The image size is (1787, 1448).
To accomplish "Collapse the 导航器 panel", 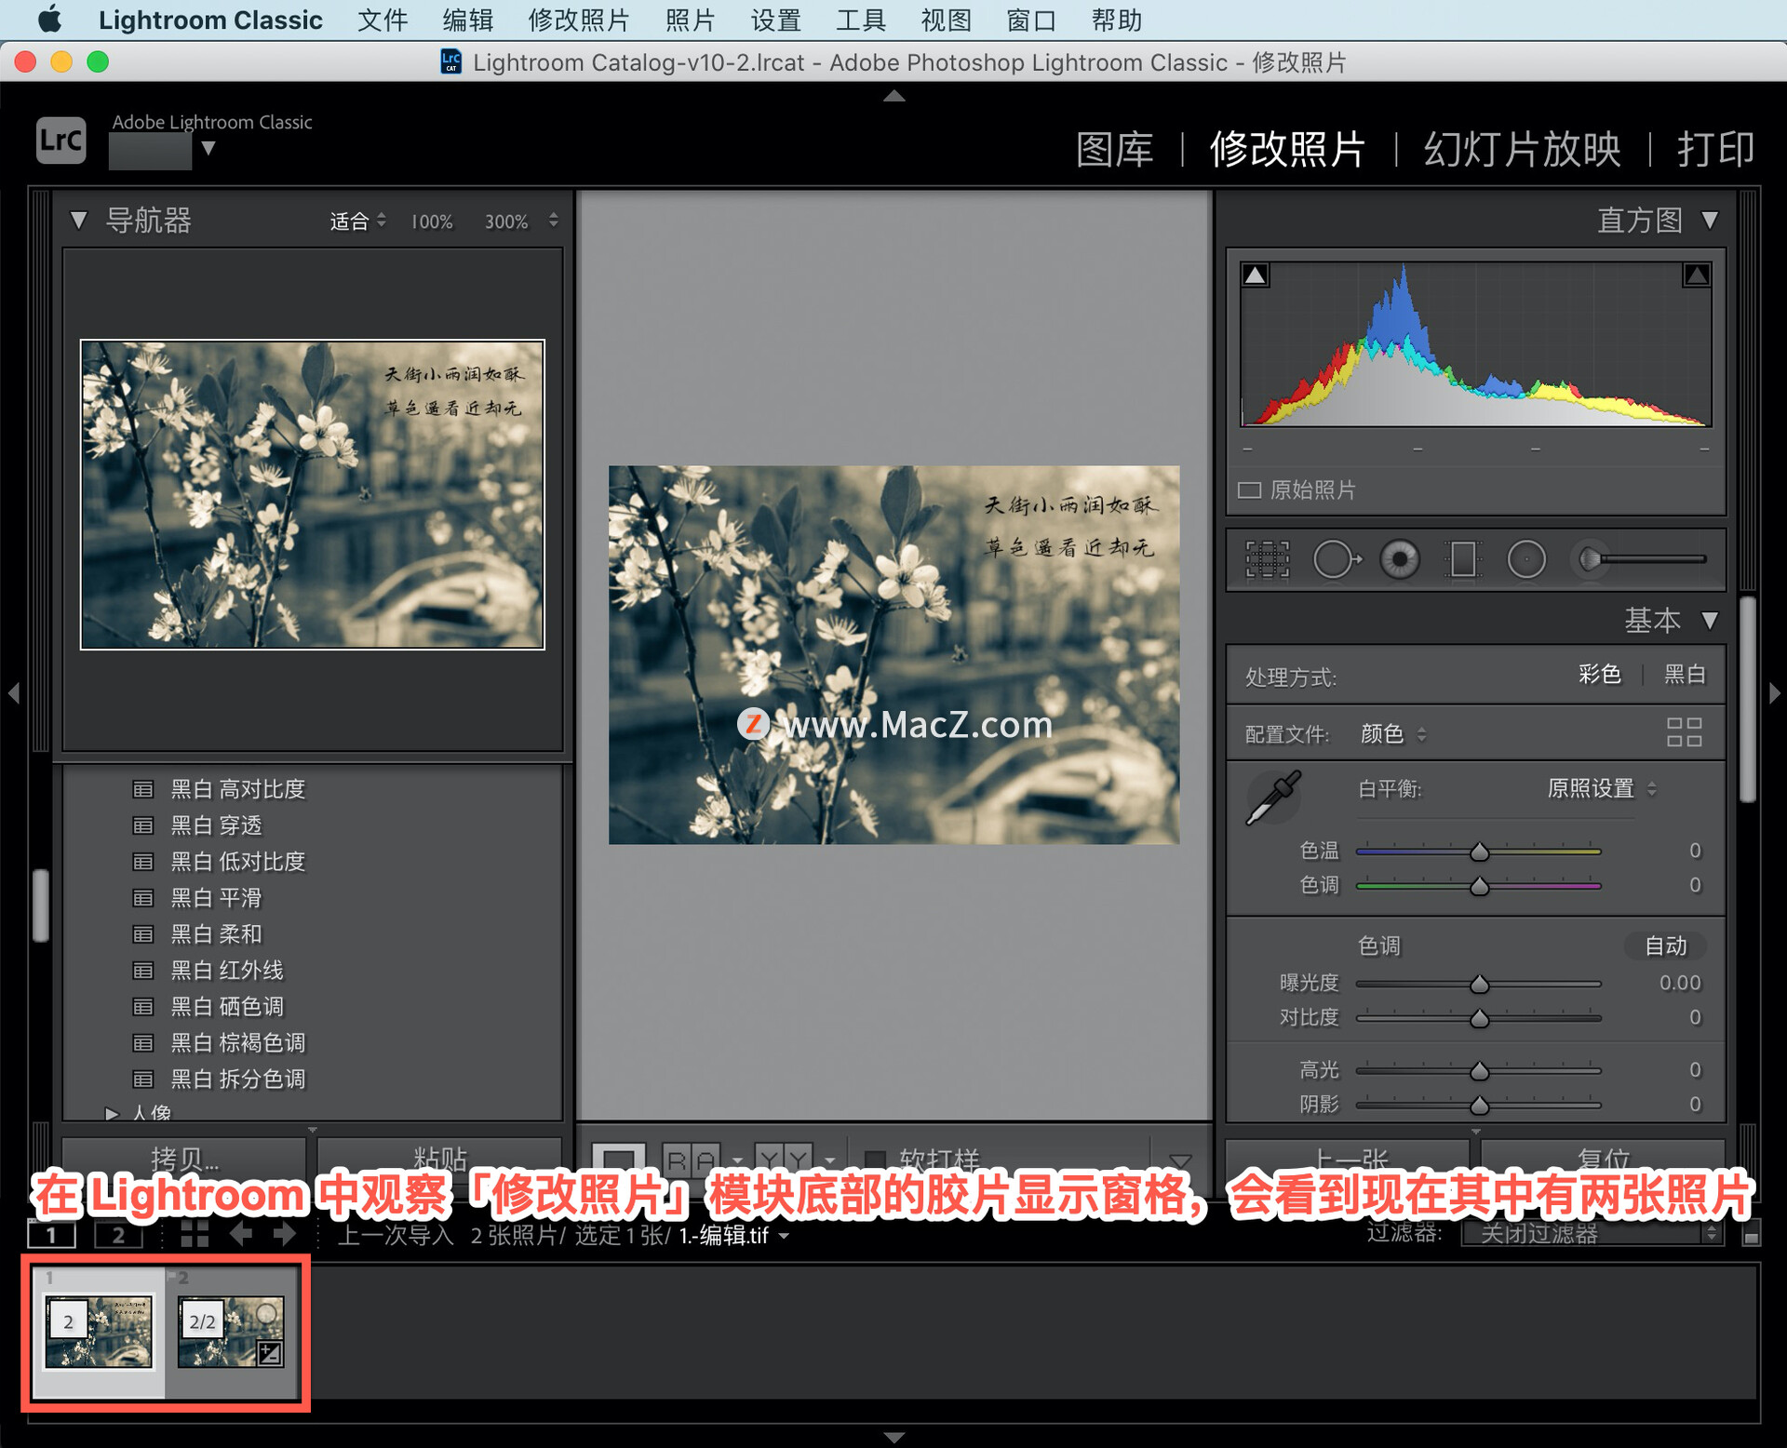I will click(78, 221).
